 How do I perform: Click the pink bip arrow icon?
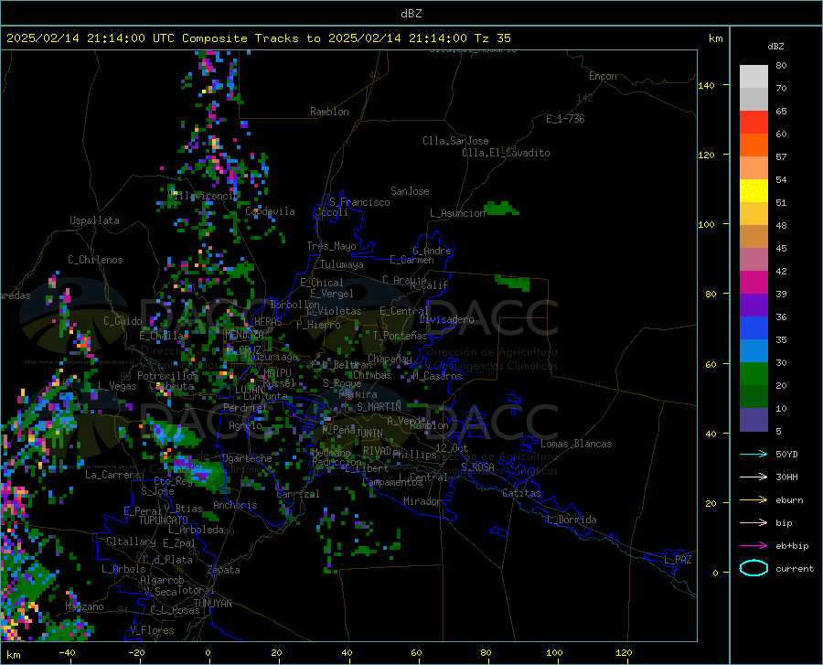[754, 523]
